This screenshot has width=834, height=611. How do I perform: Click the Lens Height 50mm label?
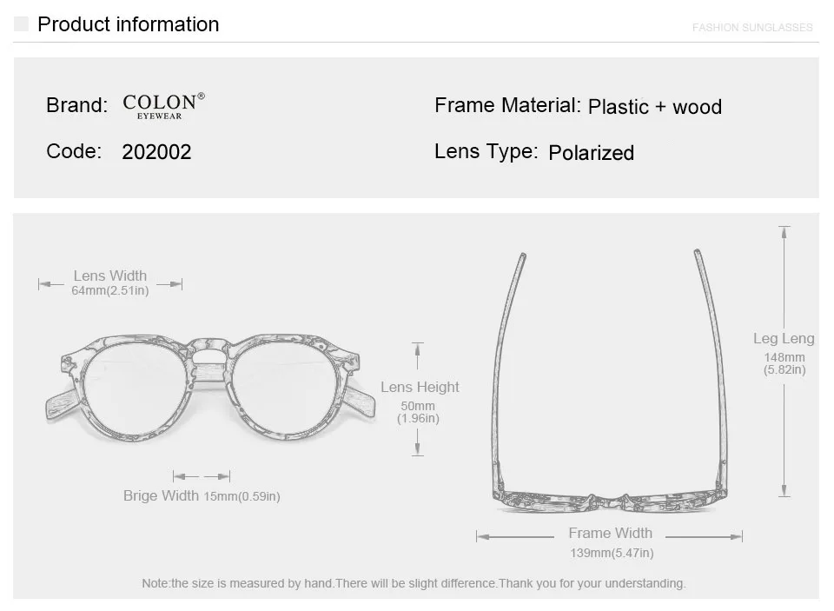tap(419, 402)
